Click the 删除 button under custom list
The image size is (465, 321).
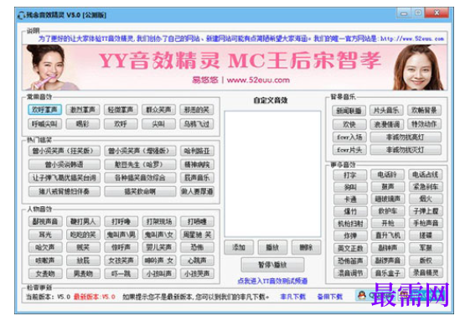pyautogui.click(x=306, y=247)
